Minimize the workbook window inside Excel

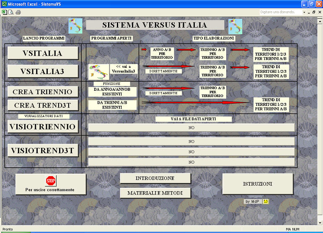tap(309, 12)
